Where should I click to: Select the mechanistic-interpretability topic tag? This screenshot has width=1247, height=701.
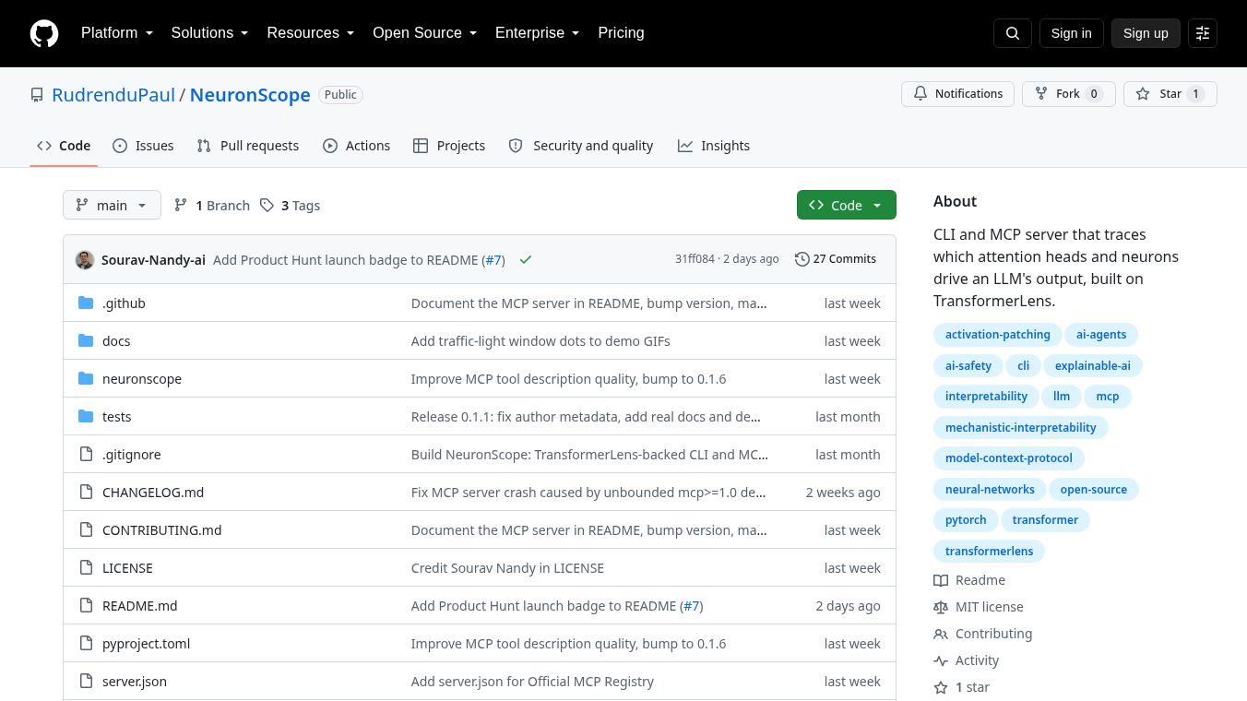1021,427
